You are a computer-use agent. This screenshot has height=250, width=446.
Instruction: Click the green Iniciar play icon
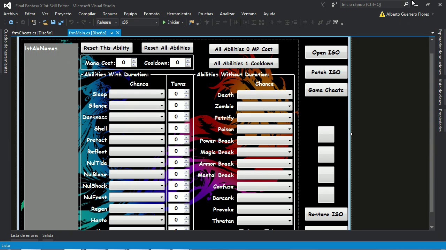[164, 22]
